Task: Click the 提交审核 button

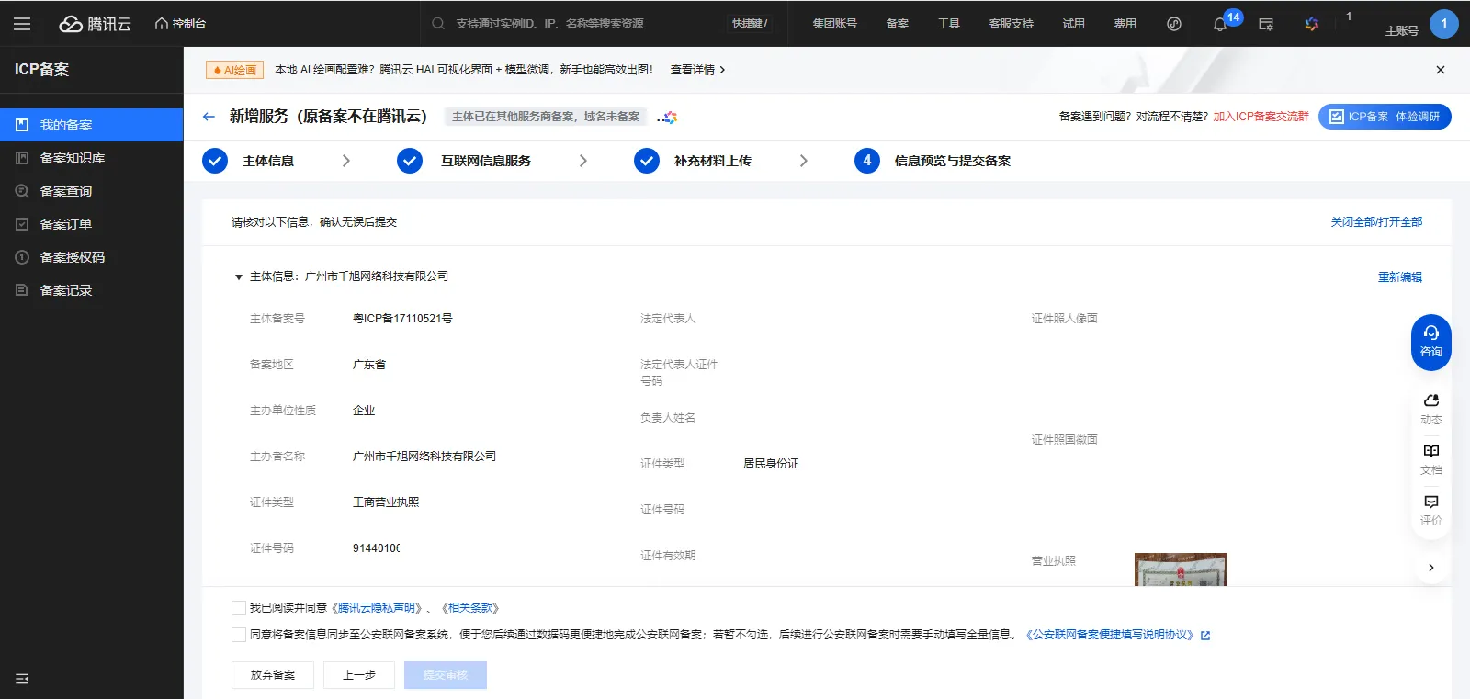Action: point(446,675)
